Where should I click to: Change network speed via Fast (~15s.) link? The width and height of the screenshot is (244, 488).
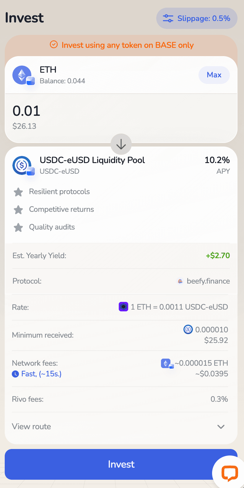pos(41,374)
